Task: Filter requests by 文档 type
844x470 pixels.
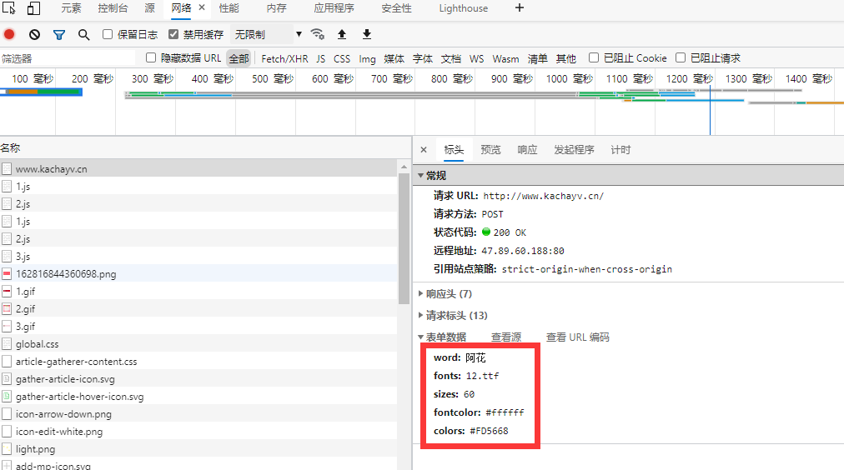Action: (451, 58)
